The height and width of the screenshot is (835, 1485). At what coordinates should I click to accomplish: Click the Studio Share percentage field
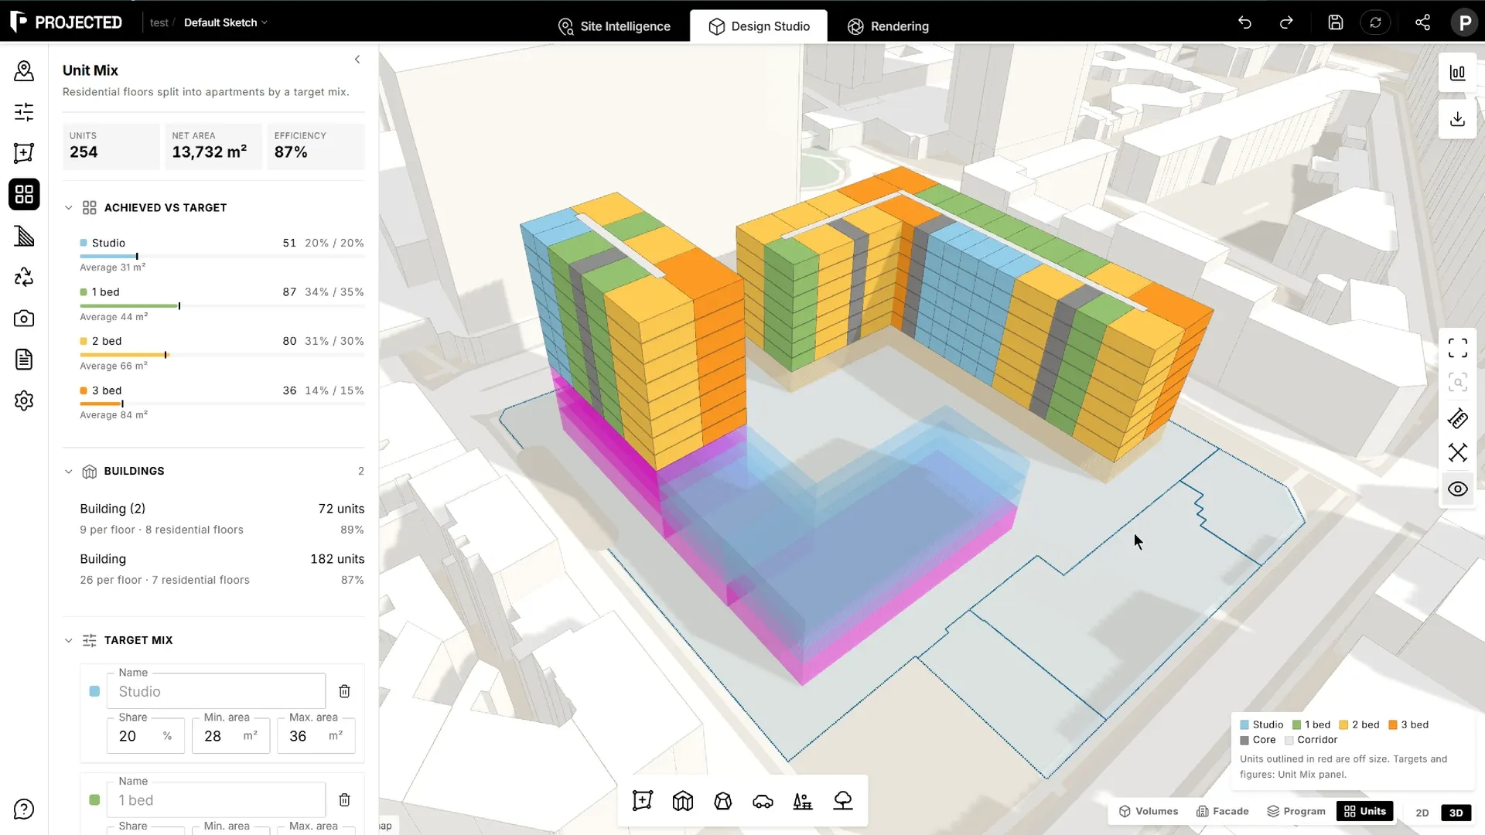(145, 736)
